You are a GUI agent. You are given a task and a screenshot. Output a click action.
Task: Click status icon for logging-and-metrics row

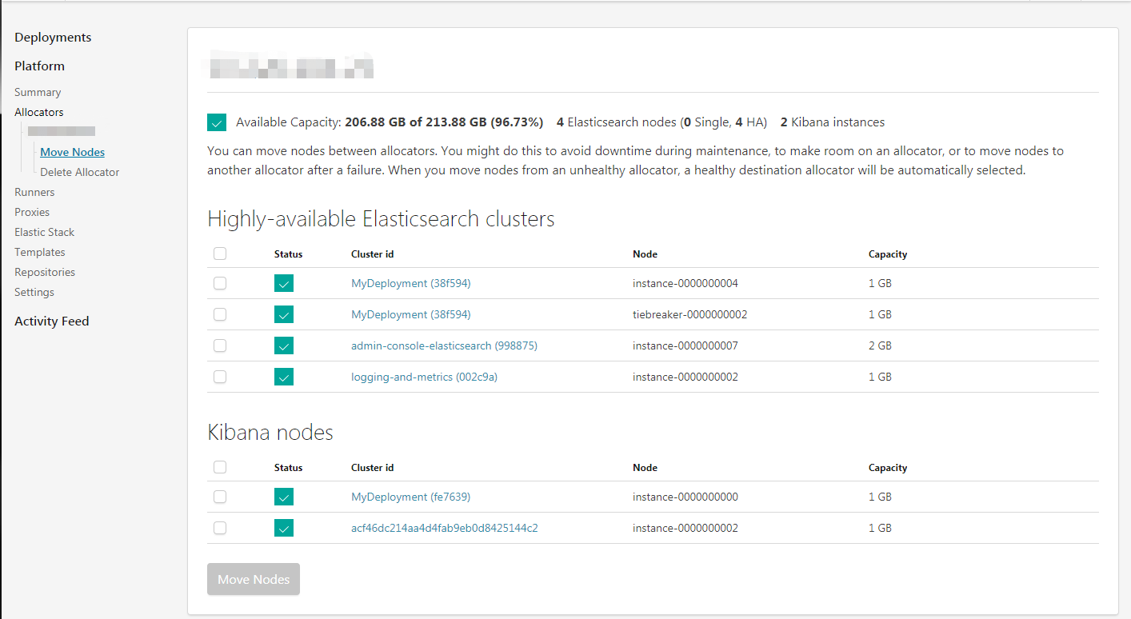284,377
